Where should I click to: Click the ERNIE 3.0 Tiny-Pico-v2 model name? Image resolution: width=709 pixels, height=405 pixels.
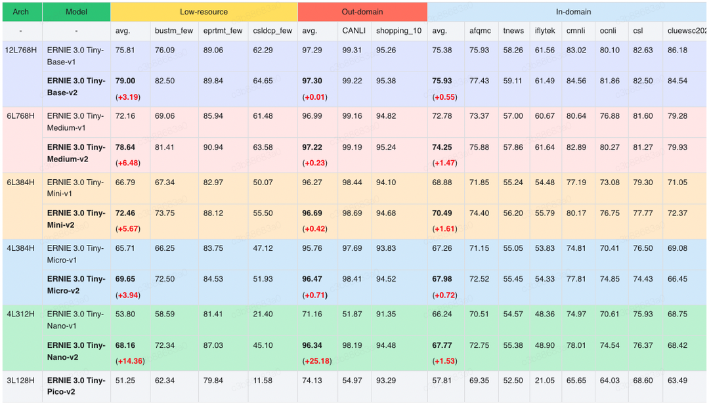click(x=76, y=386)
